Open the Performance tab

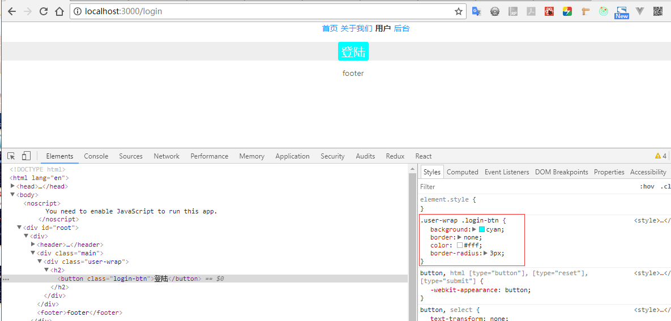(x=210, y=156)
